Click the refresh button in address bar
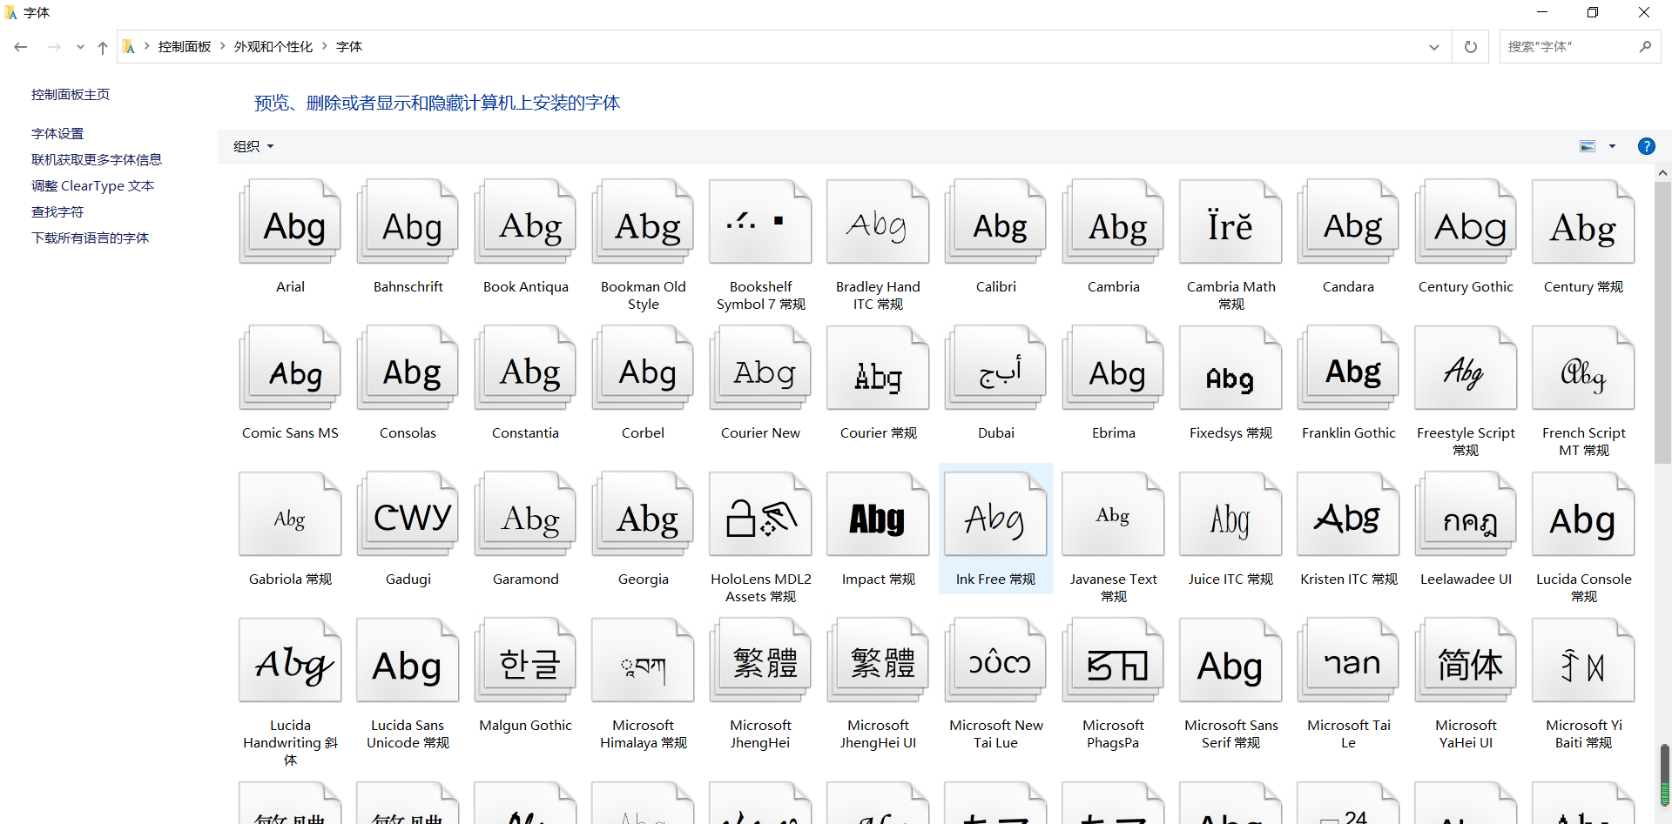 click(1471, 47)
